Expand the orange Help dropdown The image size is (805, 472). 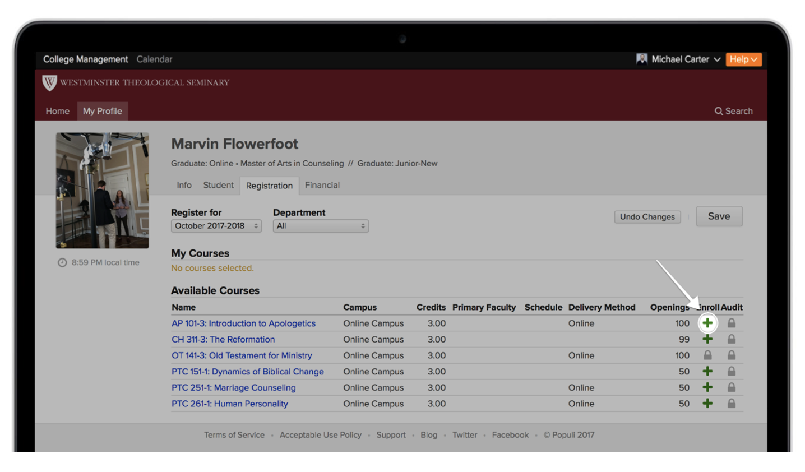click(743, 59)
